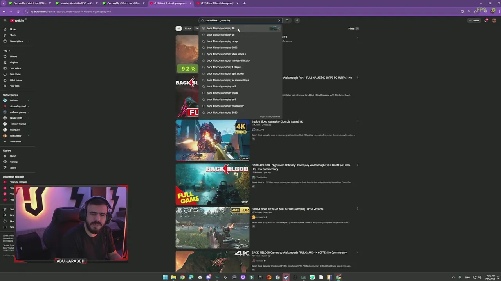Open Your videos in the sidebar

pos(16,68)
